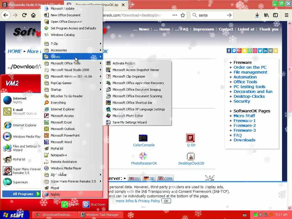Open the browser hamburger menu

(x=286, y=15)
